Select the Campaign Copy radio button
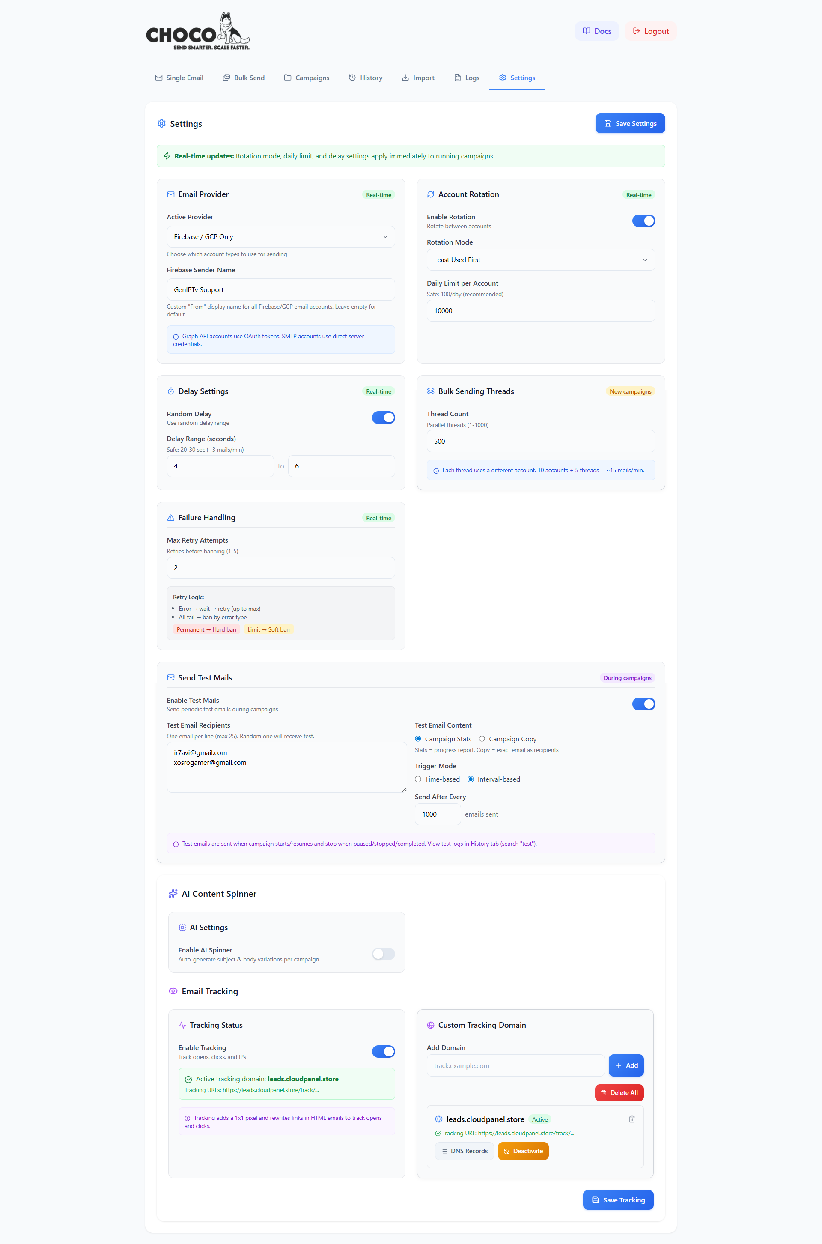822x1244 pixels. click(x=482, y=739)
